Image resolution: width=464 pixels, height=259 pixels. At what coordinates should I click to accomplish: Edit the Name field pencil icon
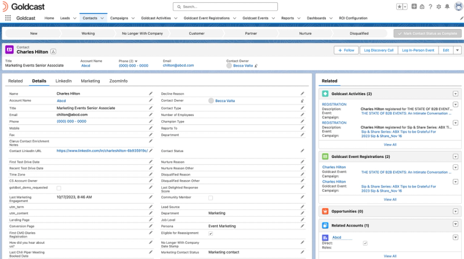coord(151,93)
